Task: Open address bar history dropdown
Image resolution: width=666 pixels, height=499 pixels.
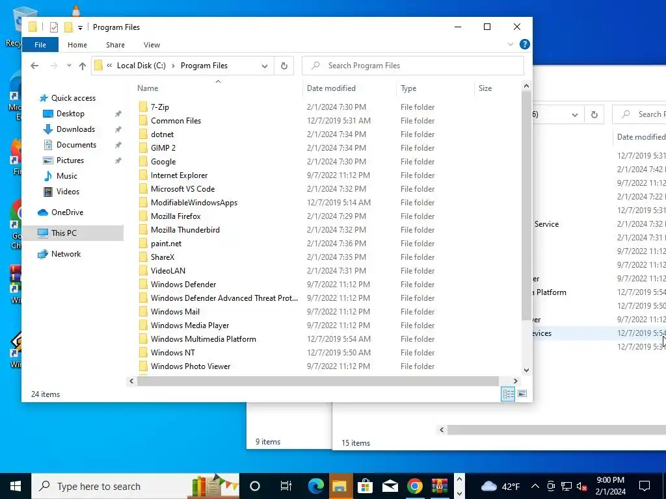Action: [x=265, y=66]
